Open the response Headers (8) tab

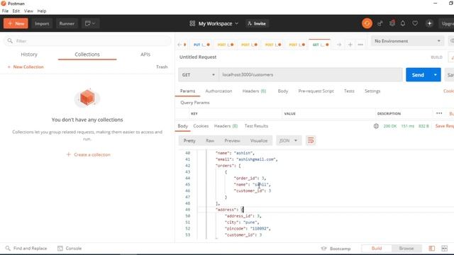(x=226, y=126)
